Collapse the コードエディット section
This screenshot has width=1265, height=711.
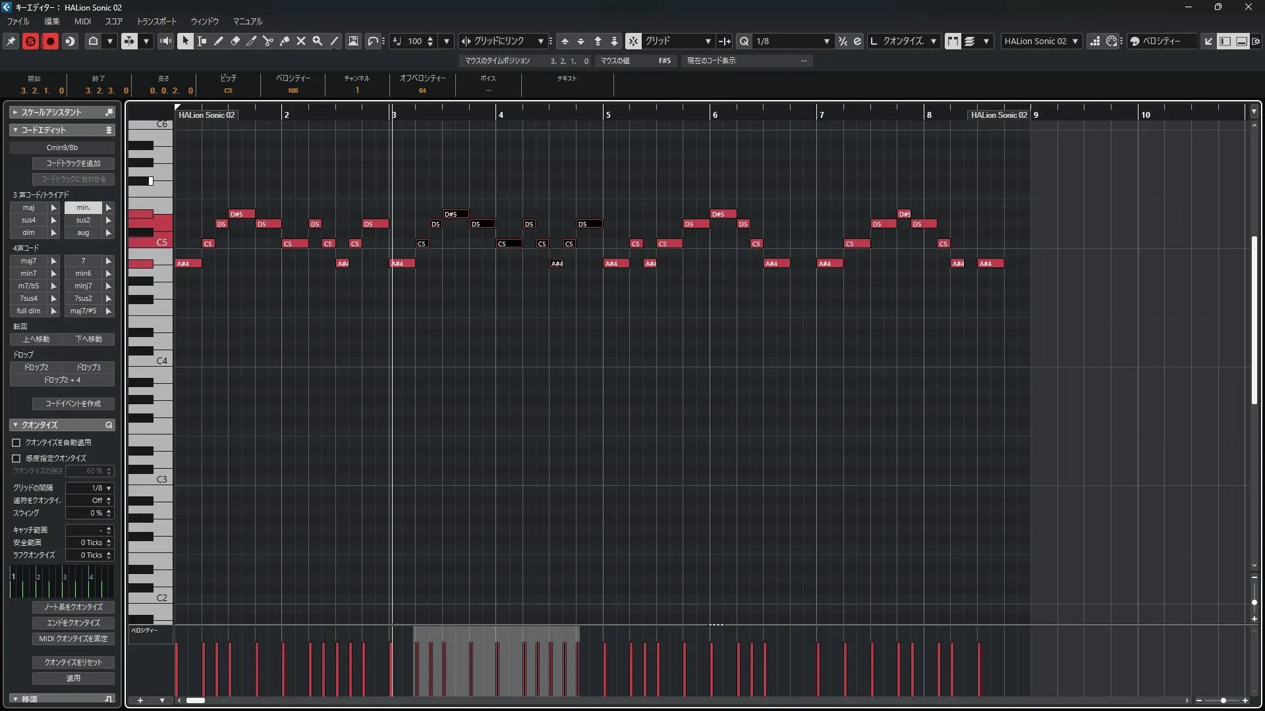pyautogui.click(x=15, y=130)
